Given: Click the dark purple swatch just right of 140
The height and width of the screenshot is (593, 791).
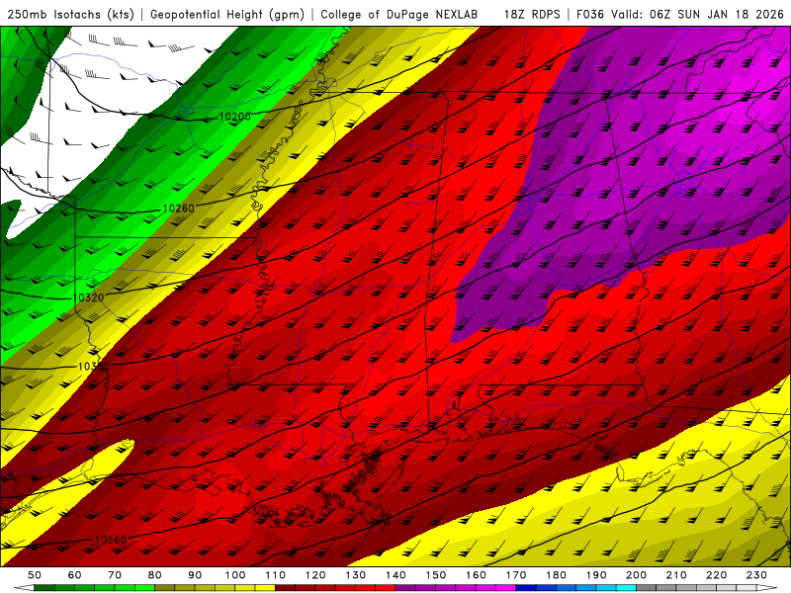Looking at the screenshot, I should 406,588.
